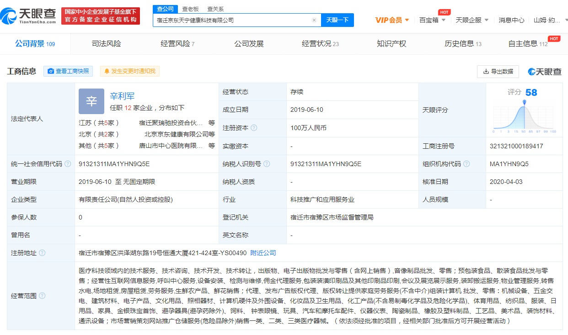Click the 登记机关 value 宿迁市宿豫区市场监督管理局
Screen dimensions: 568x335
point(332,217)
